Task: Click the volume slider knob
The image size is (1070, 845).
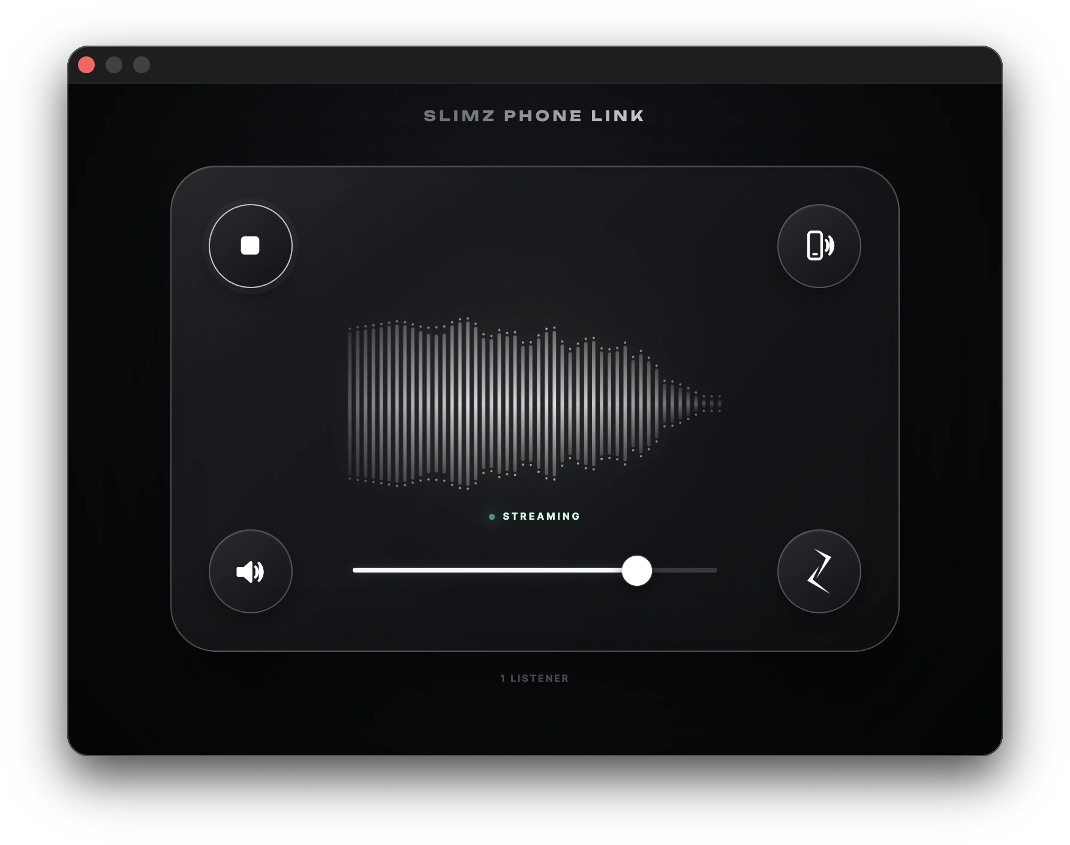Action: pos(637,571)
